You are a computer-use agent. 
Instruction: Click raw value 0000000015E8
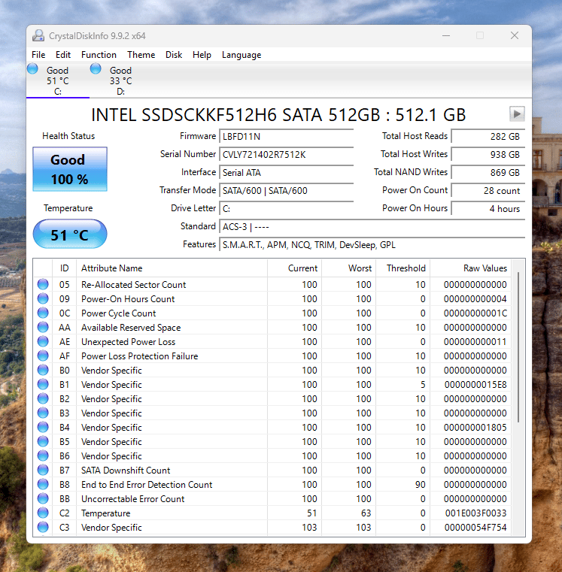pos(475,385)
